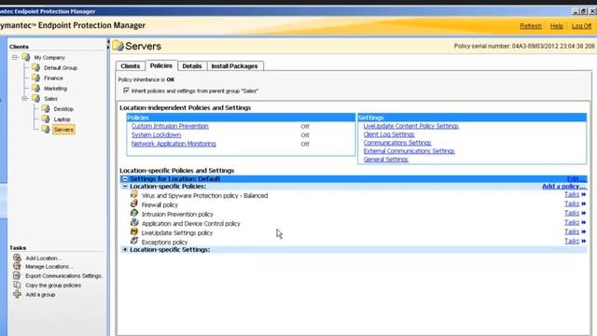597x336 pixels.
Task: Click the Add Location task icon
Action: click(17, 258)
